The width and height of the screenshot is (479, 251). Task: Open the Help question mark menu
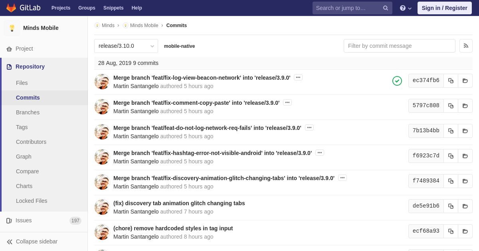406,8
